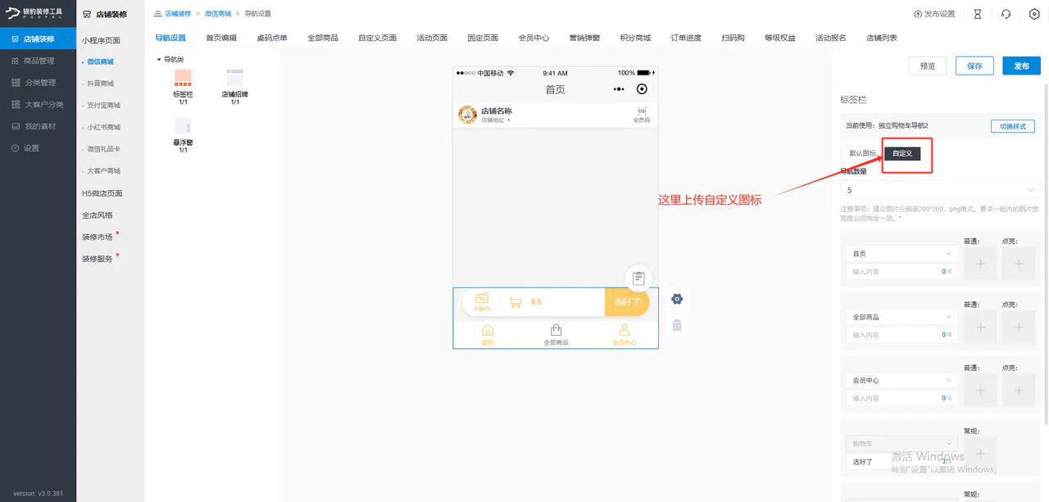Open the 全部商品 page dropdown
The height and width of the screenshot is (502, 1049).
(x=901, y=317)
